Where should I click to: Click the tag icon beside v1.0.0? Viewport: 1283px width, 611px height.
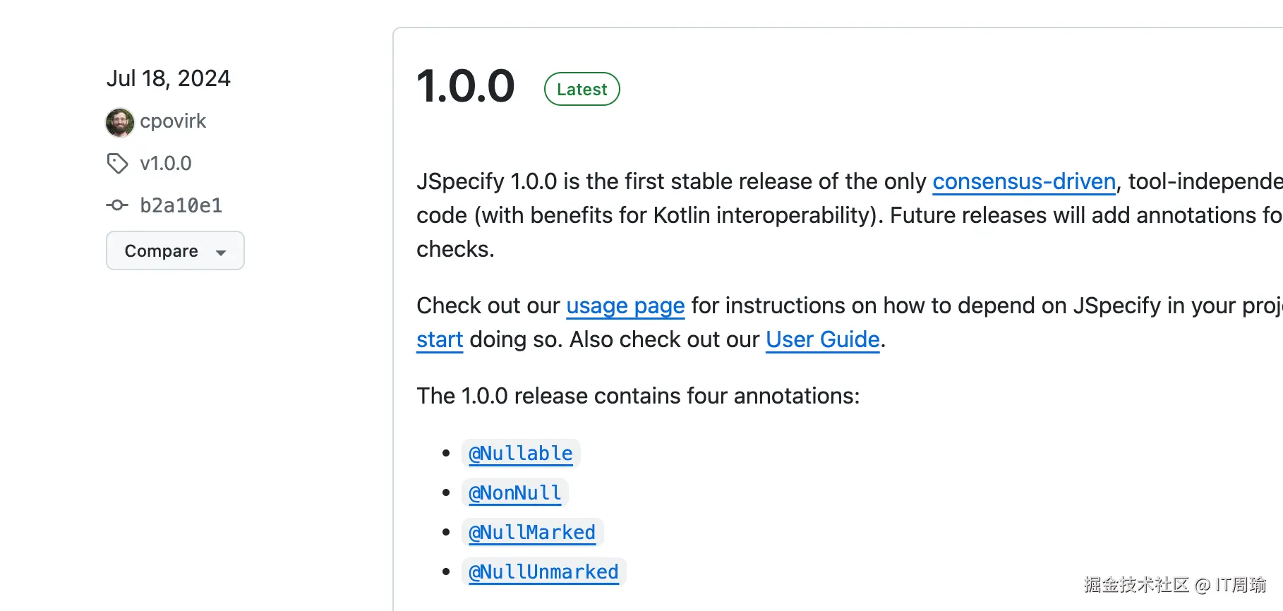[117, 164]
